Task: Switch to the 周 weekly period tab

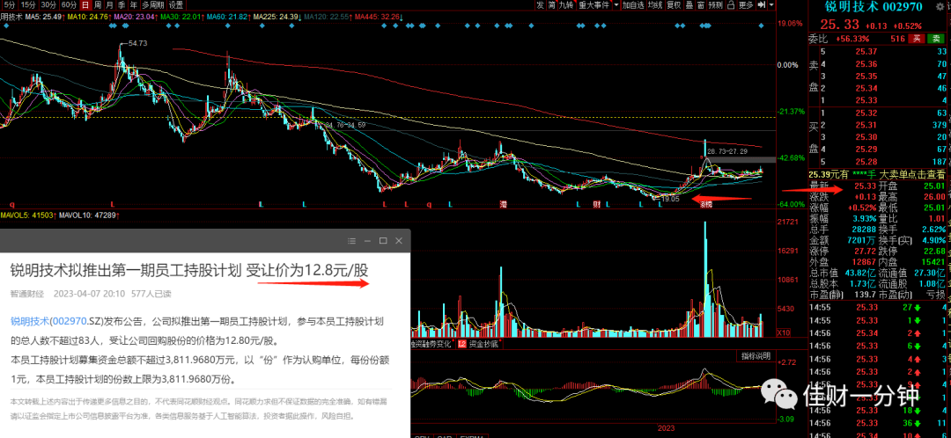Action: tap(97, 5)
